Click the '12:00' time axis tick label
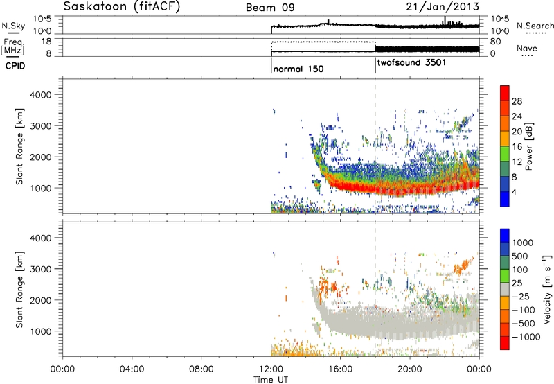554x384 pixels. (271, 369)
